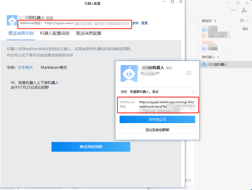Click the large robot avatar in popup card
The width and height of the screenshot is (252, 190).
pyautogui.click(x=129, y=73)
